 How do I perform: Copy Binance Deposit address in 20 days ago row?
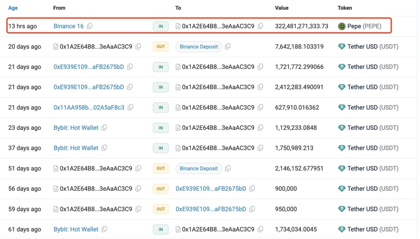point(228,47)
